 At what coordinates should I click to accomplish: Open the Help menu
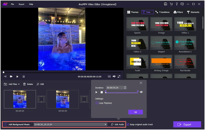click(x=31, y=4)
